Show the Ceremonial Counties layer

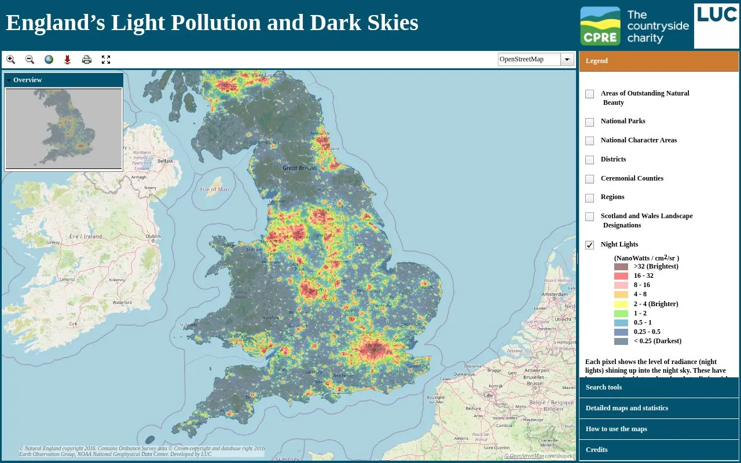click(589, 179)
